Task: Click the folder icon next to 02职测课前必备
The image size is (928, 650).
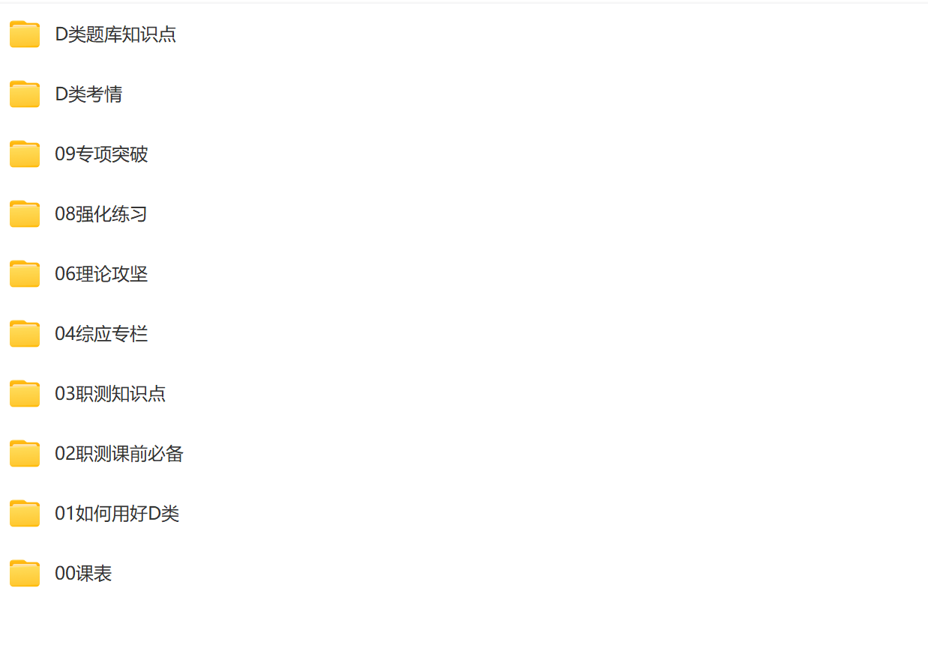Action: pyautogui.click(x=25, y=454)
